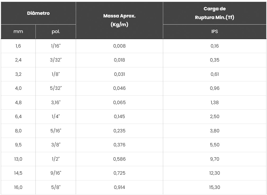Screen dimensions: 267x195
Task: Click the 6,4 mm diameter cell
Action: (18, 117)
